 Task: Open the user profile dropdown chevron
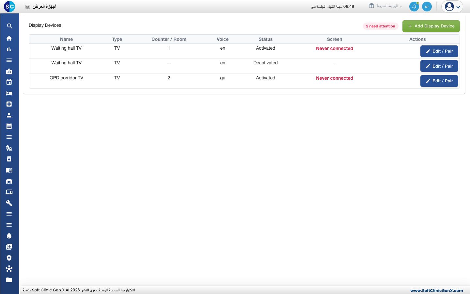(458, 7)
